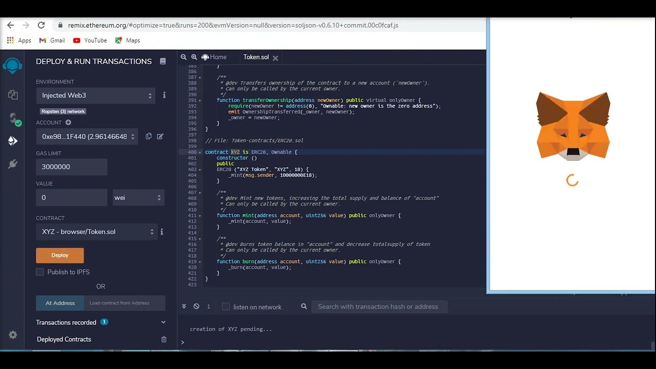Click the terminal search magnifier icon
656x369 pixels.
tap(304, 306)
